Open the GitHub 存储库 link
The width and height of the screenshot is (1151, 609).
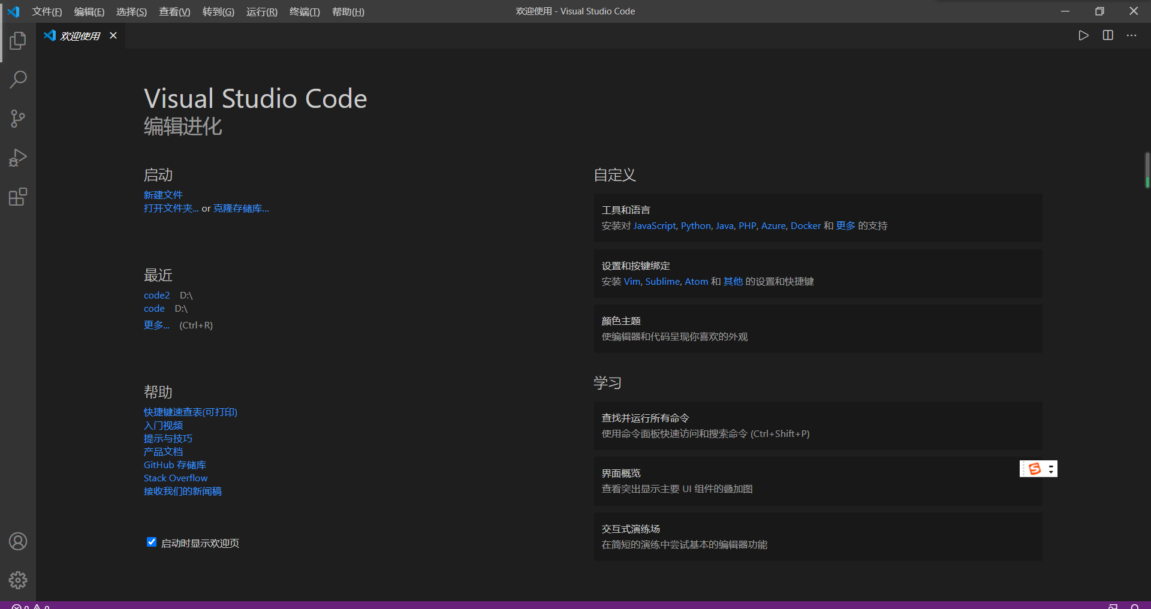tap(174, 465)
